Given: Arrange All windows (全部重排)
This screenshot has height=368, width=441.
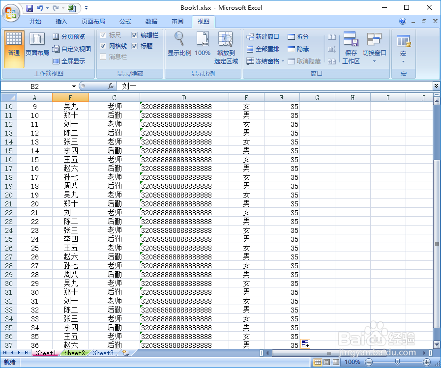Looking at the screenshot, I should coord(263,49).
